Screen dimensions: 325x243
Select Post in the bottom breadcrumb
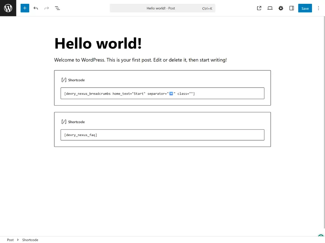[10, 240]
